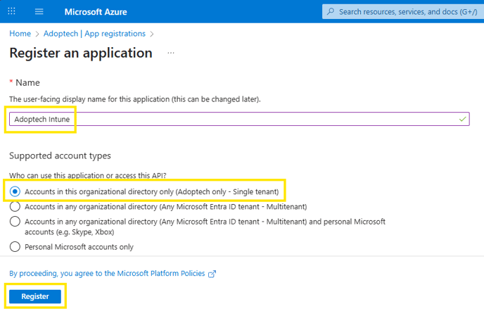Click the search magnifier icon

(x=331, y=12)
